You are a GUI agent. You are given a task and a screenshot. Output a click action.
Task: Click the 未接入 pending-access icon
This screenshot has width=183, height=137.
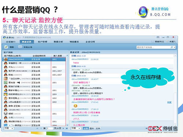pyautogui.click(x=167, y=42)
